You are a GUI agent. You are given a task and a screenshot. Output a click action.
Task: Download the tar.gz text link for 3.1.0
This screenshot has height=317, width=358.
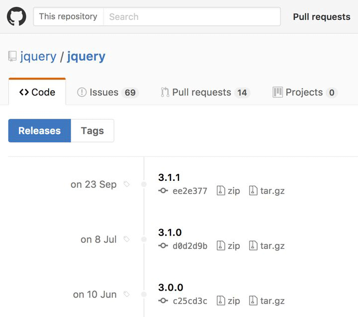[272, 246]
